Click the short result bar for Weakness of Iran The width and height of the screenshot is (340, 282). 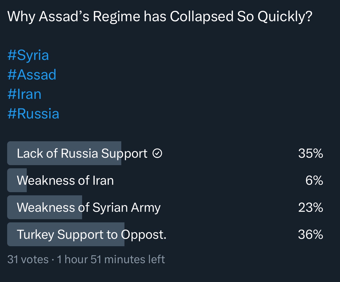coord(17,180)
